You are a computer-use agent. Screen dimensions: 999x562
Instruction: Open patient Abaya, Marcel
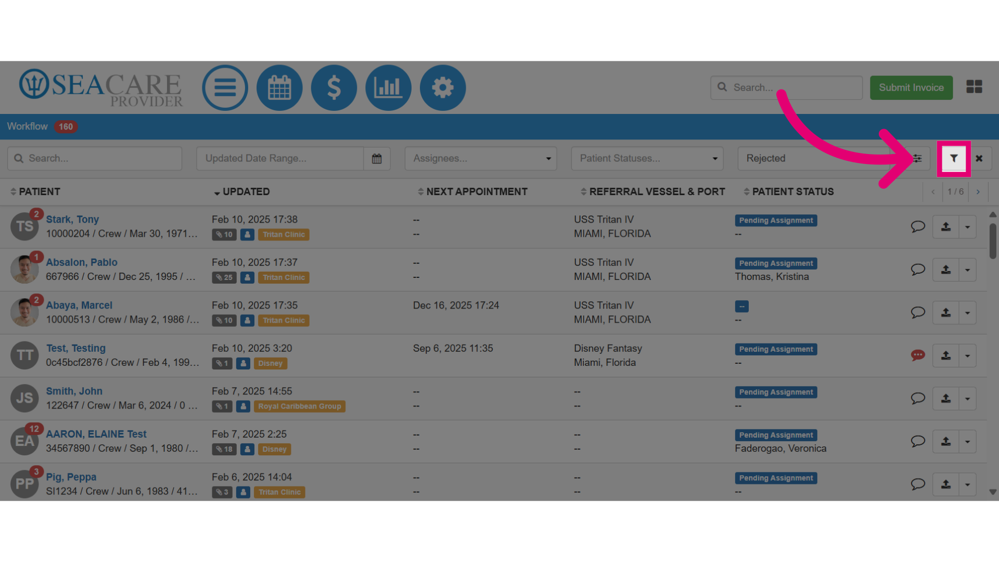[79, 305]
